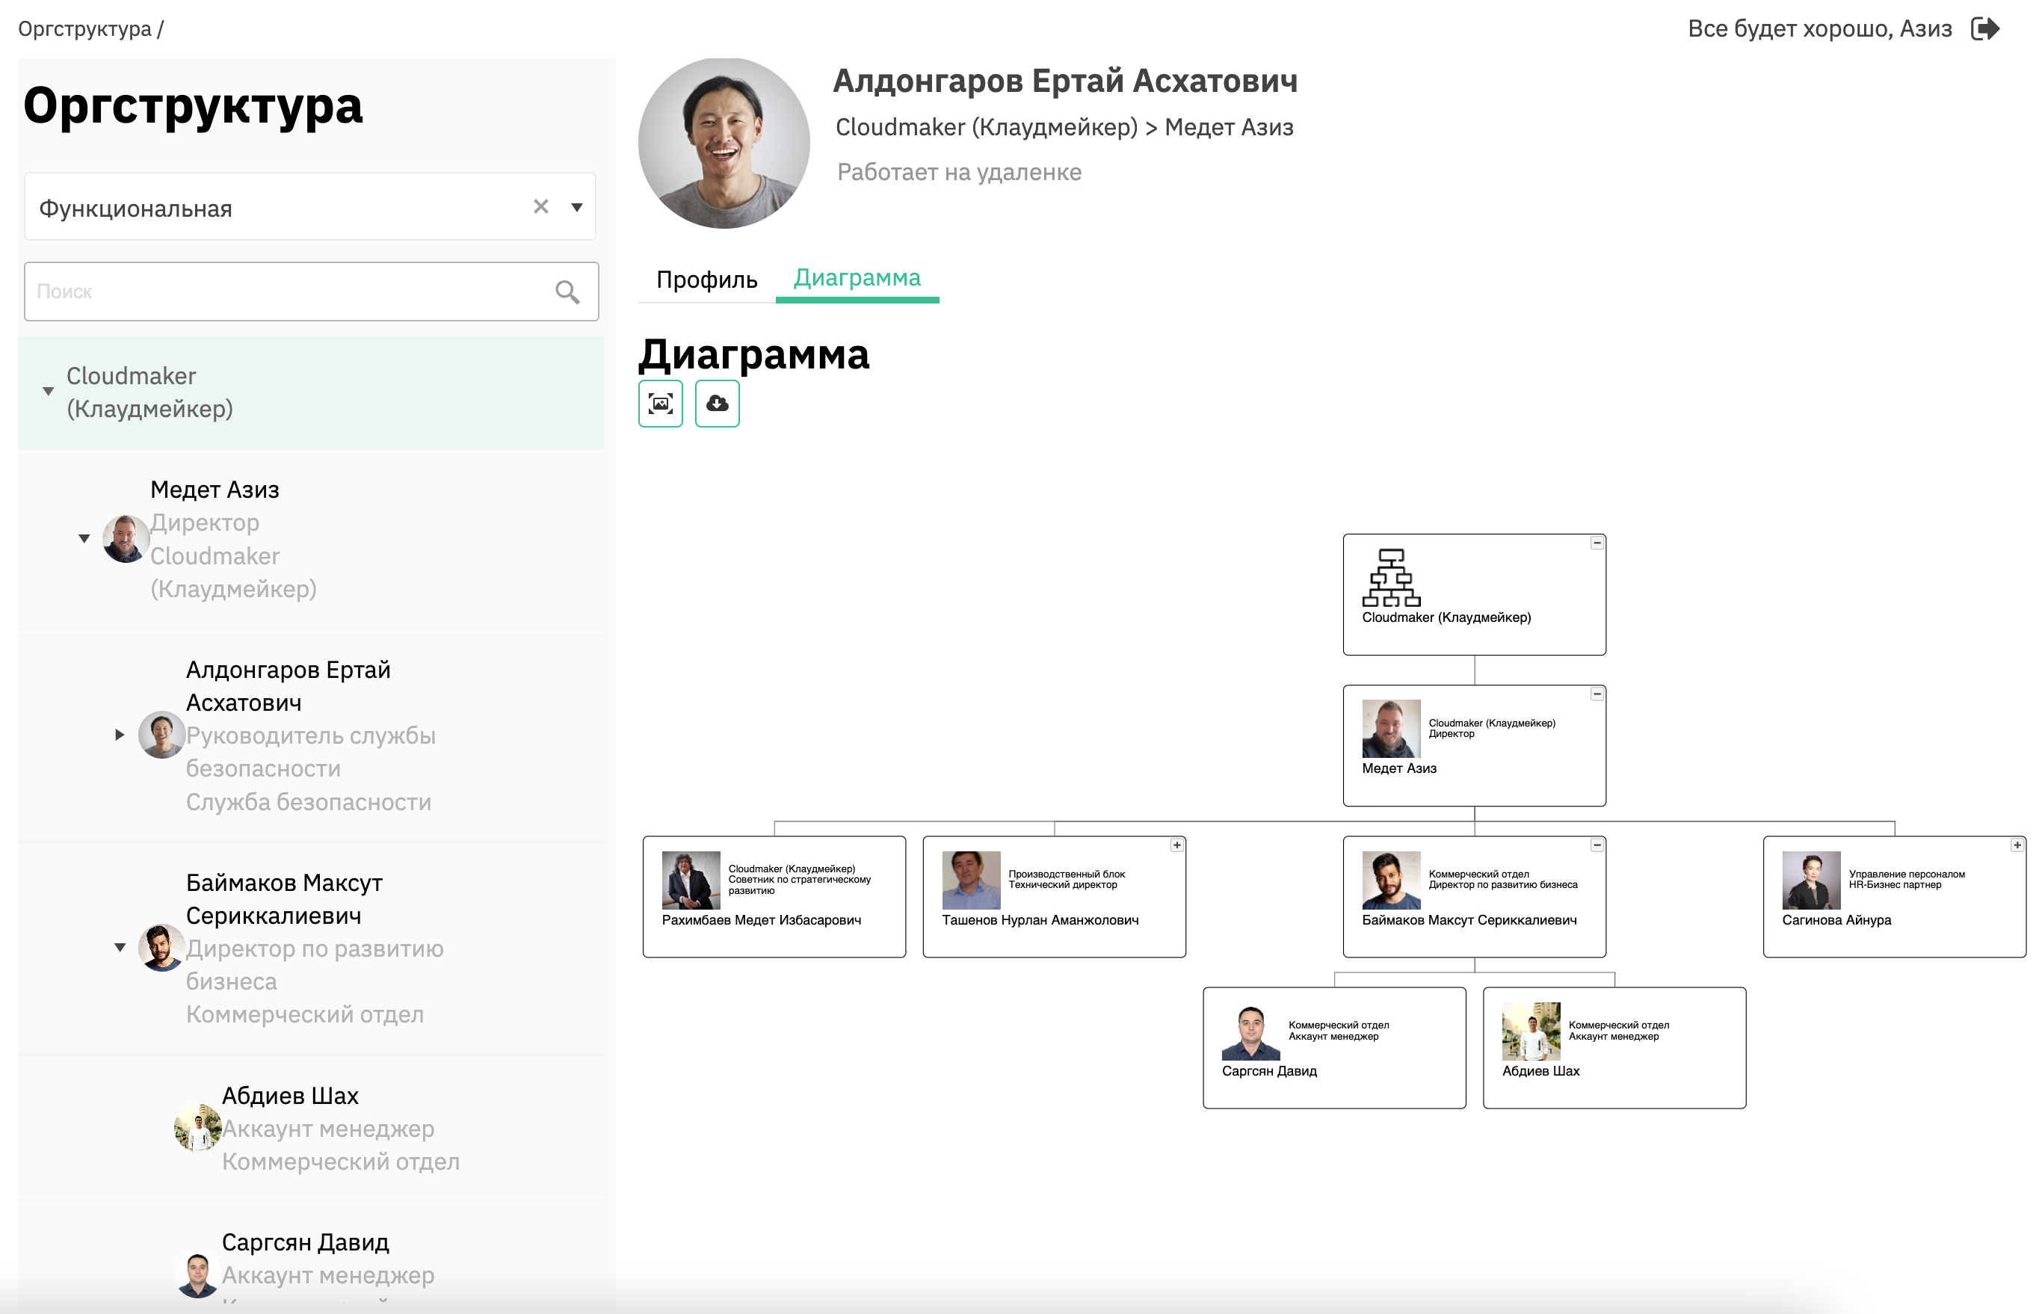Screen dimensions: 2039x1314
Task: Click Медет Азиз photo in diagram
Action: click(x=1391, y=729)
